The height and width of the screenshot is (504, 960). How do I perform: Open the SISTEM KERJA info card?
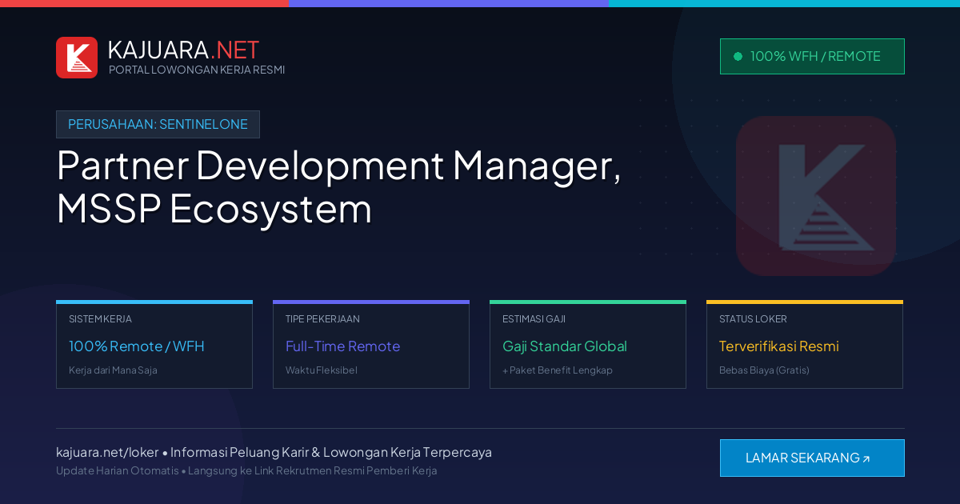point(154,345)
